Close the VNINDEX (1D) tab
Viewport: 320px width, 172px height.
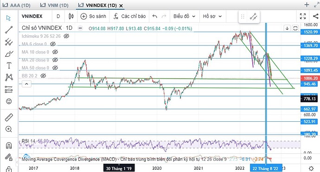(121, 6)
